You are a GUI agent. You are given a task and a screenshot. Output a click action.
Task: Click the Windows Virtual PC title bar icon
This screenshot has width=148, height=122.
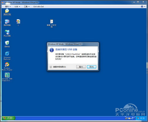(x=3, y=2)
